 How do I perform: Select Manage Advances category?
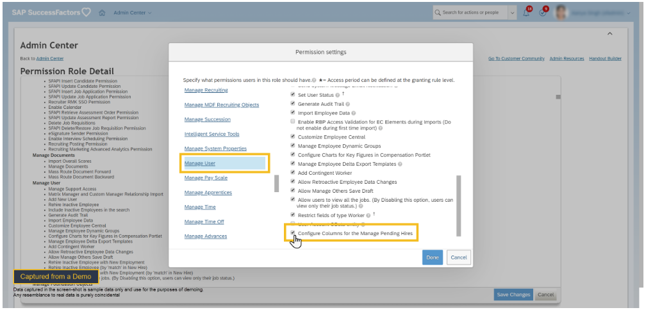206,236
